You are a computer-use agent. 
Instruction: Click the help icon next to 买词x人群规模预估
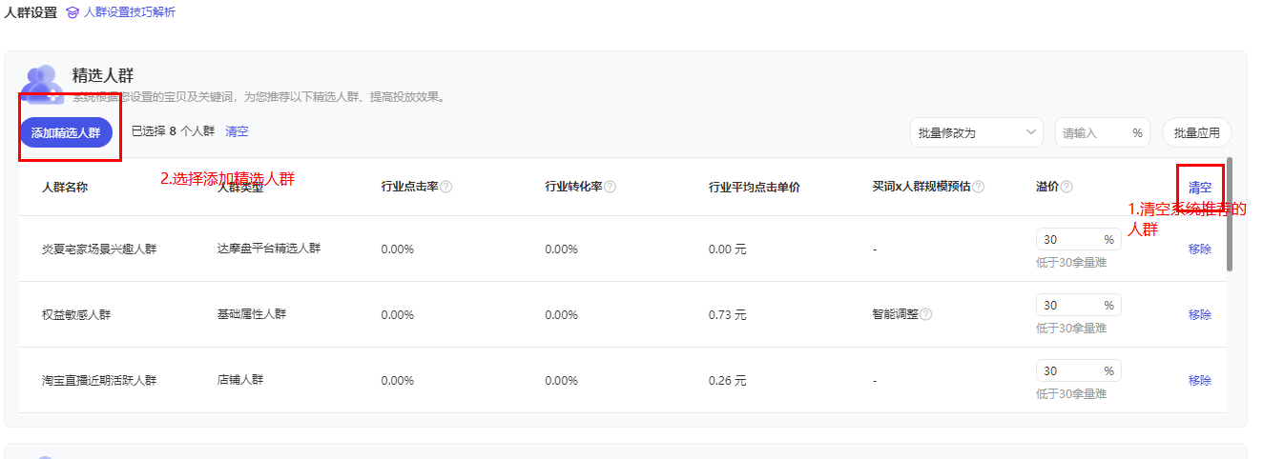pyautogui.click(x=979, y=187)
